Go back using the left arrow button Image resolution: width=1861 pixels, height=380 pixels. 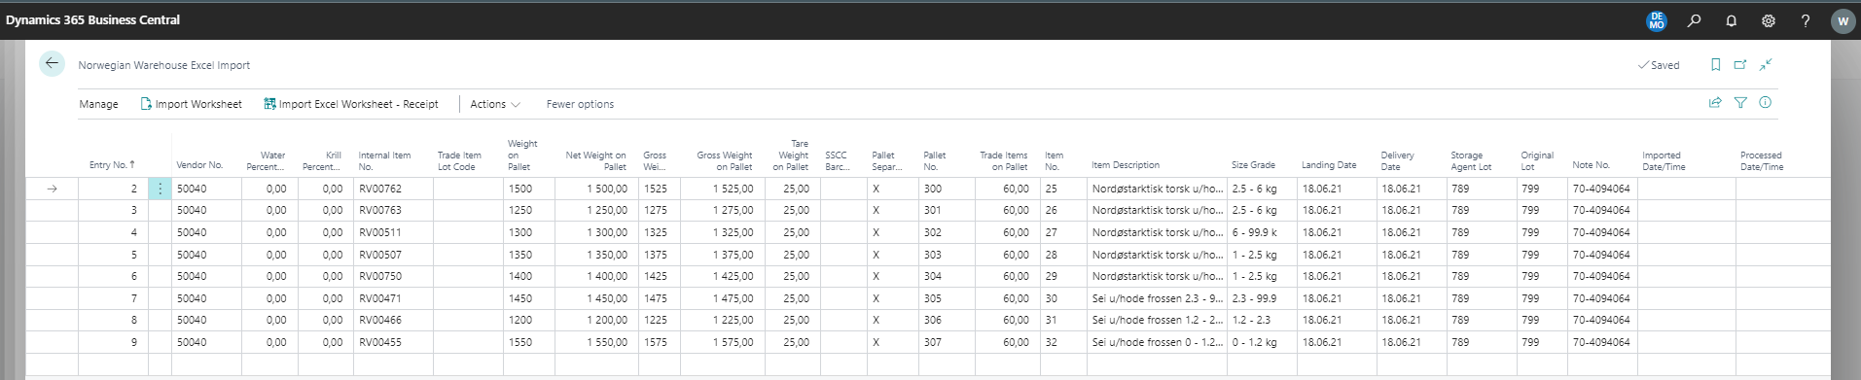[52, 64]
